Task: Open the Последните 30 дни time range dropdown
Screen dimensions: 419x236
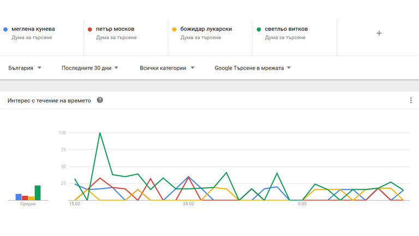Action: coord(90,68)
